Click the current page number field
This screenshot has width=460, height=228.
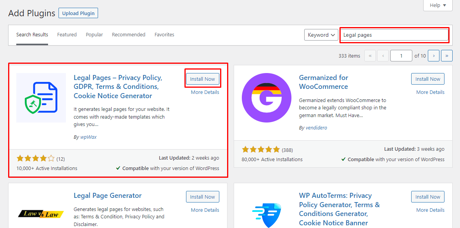point(401,56)
